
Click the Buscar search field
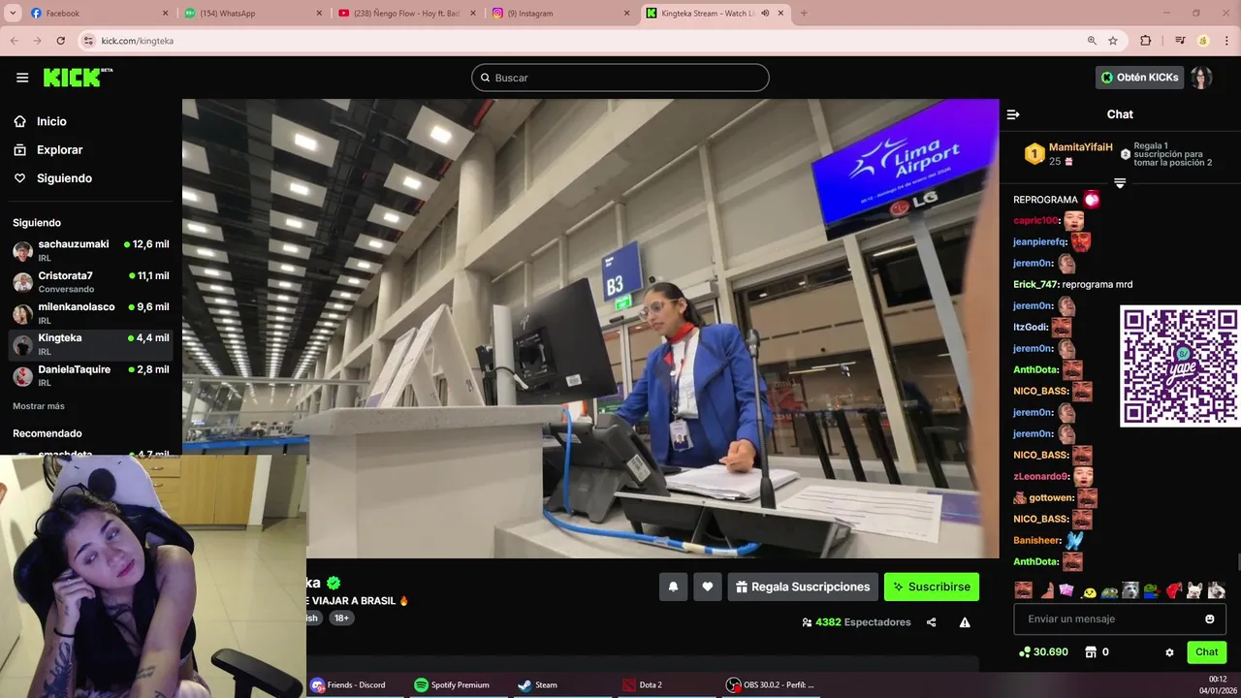coord(620,78)
